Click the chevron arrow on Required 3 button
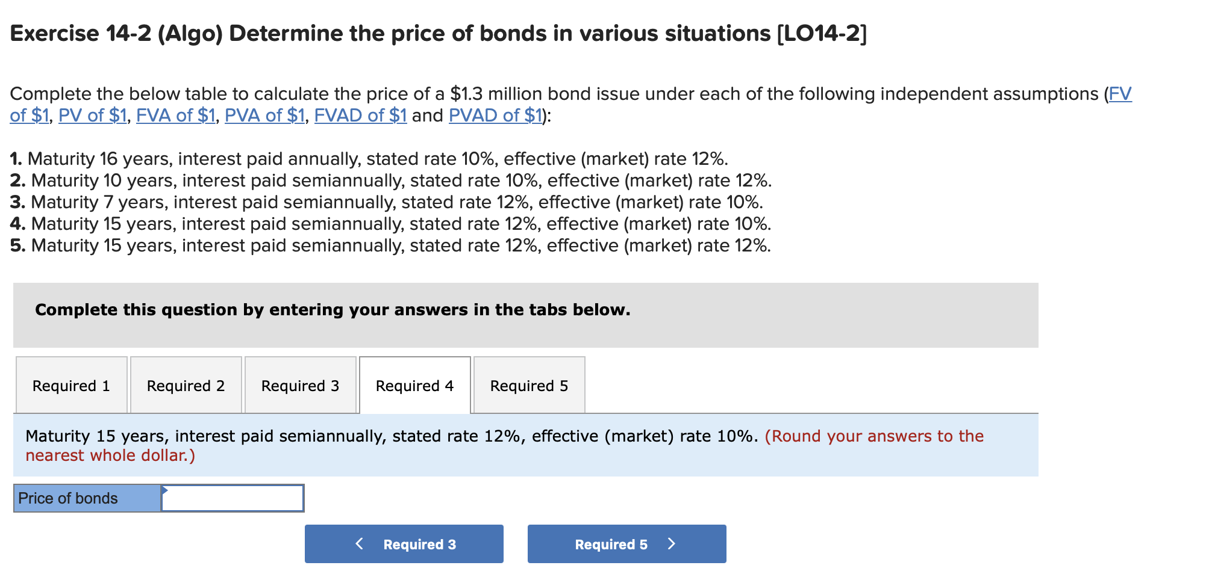1206x586 pixels. [360, 543]
